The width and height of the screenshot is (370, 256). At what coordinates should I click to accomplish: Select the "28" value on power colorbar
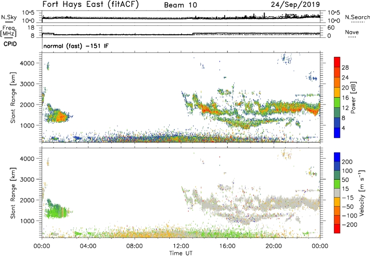(x=345, y=67)
